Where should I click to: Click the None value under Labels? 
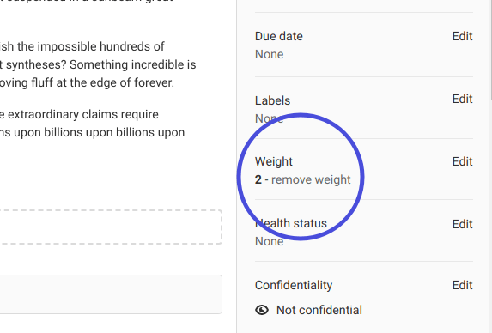[x=270, y=118]
